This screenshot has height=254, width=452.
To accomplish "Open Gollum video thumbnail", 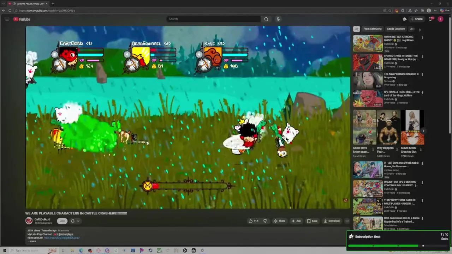I will point(368,98).
